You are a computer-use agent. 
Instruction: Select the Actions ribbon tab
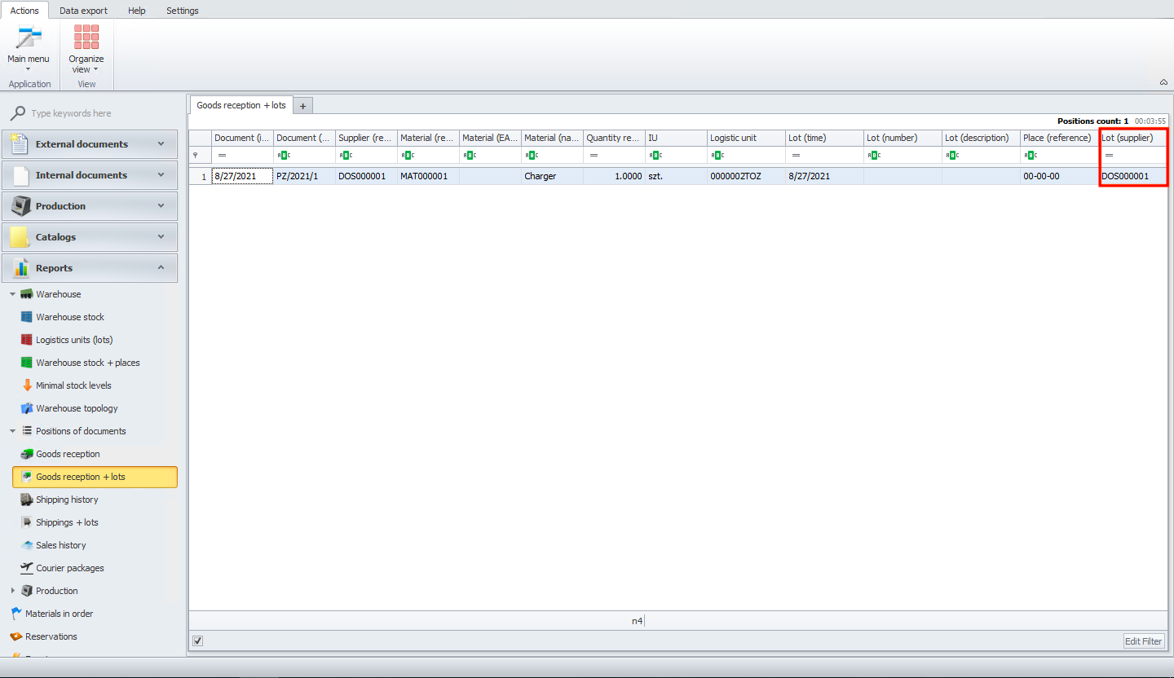pyautogui.click(x=24, y=11)
